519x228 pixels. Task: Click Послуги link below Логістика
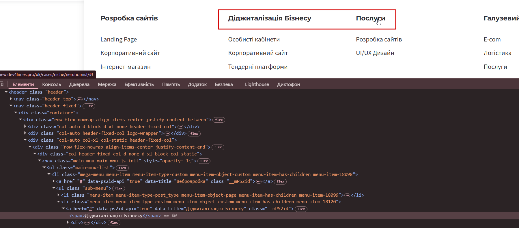tap(495, 67)
